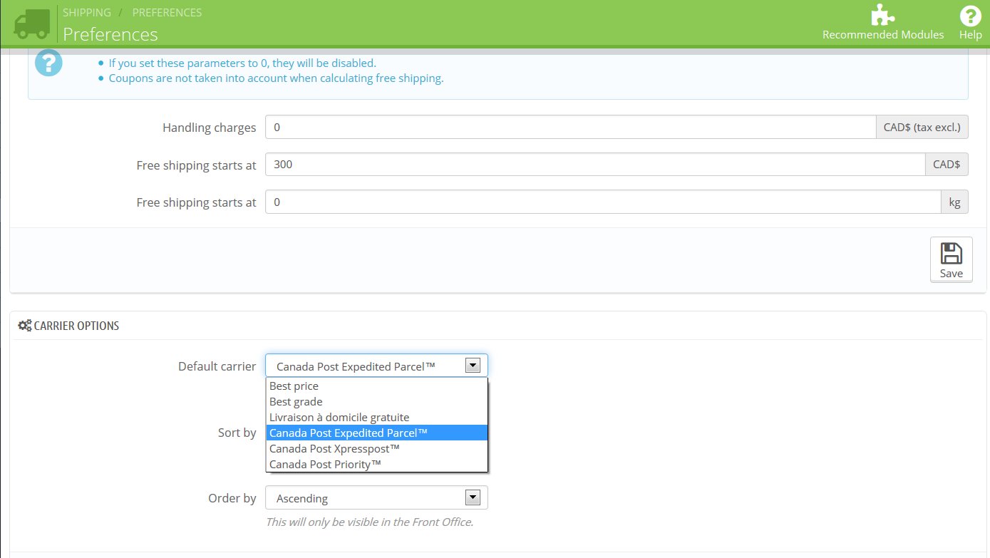Screen dimensions: 990x558
Task: Focus Free shipping starts at kg field
Action: click(x=603, y=202)
